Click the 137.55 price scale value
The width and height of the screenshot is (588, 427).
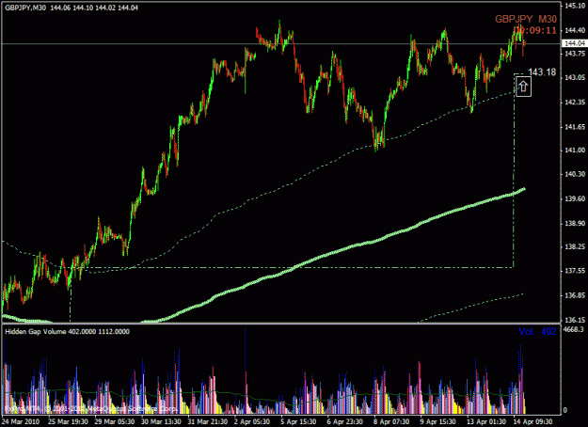[575, 271]
